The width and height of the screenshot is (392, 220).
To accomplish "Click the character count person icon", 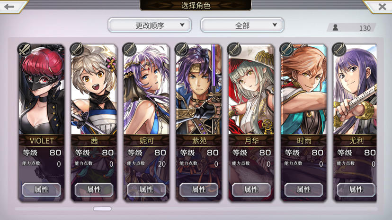I will 336,27.
